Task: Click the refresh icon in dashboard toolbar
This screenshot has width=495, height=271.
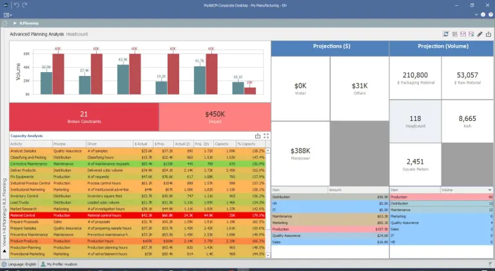Action: 445,33
